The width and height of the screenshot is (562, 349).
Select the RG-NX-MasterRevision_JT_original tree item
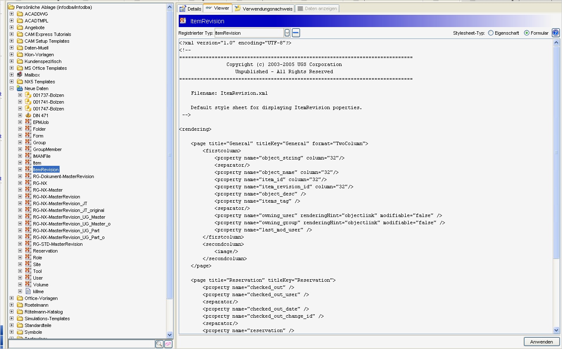tap(68, 210)
